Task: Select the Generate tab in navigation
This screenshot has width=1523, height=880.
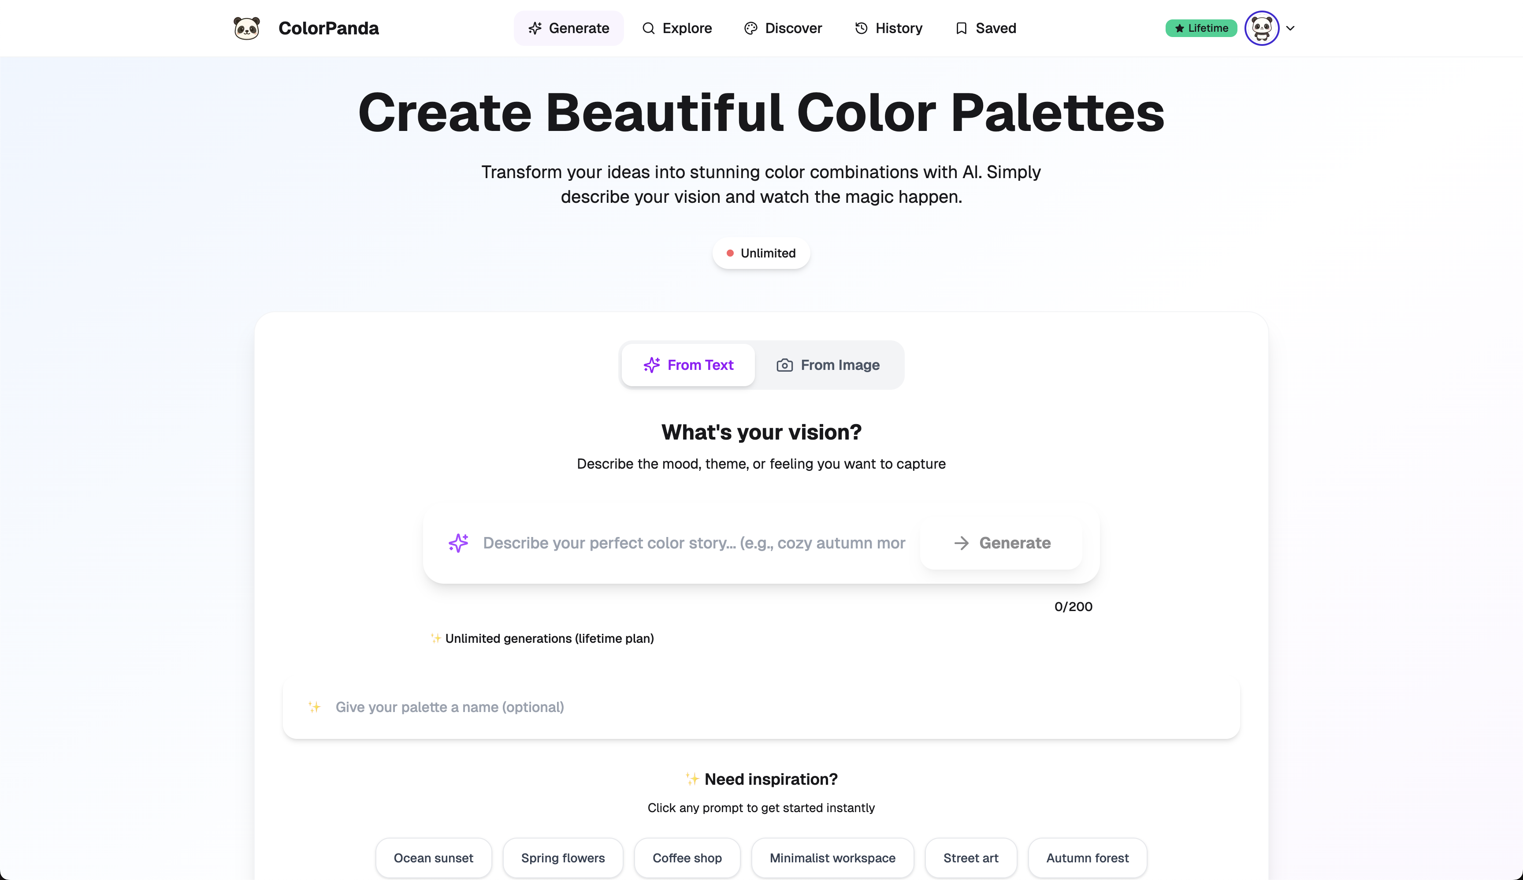Action: 568,28
